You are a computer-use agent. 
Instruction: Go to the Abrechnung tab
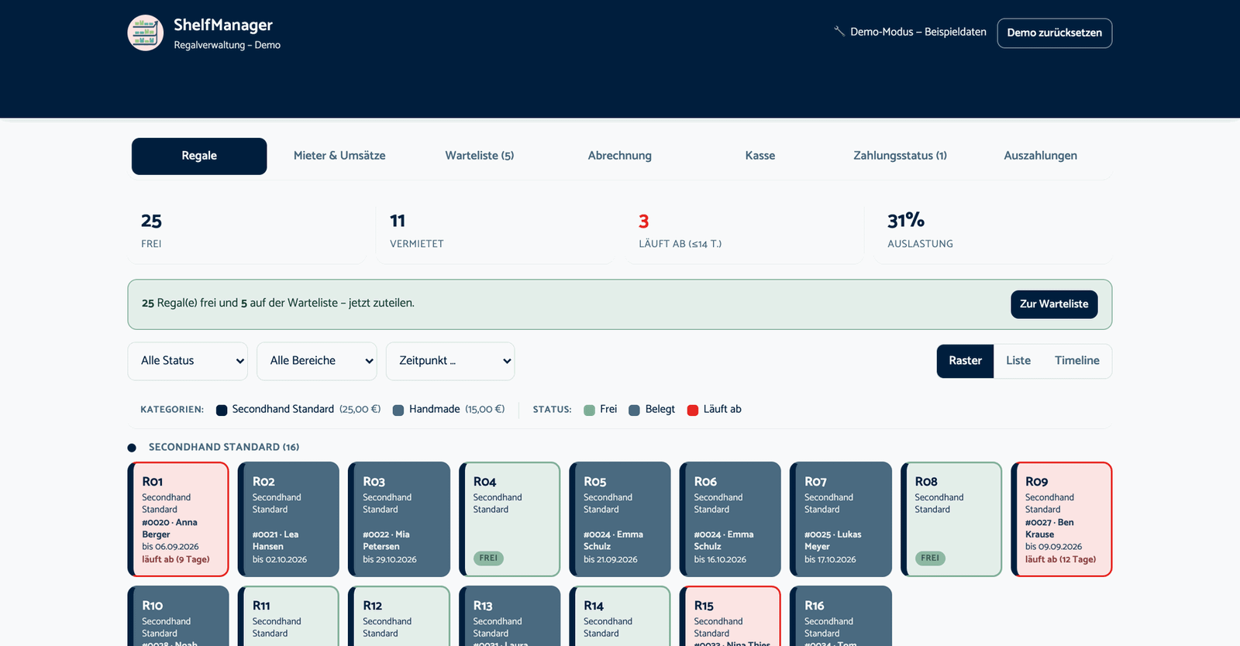point(620,156)
